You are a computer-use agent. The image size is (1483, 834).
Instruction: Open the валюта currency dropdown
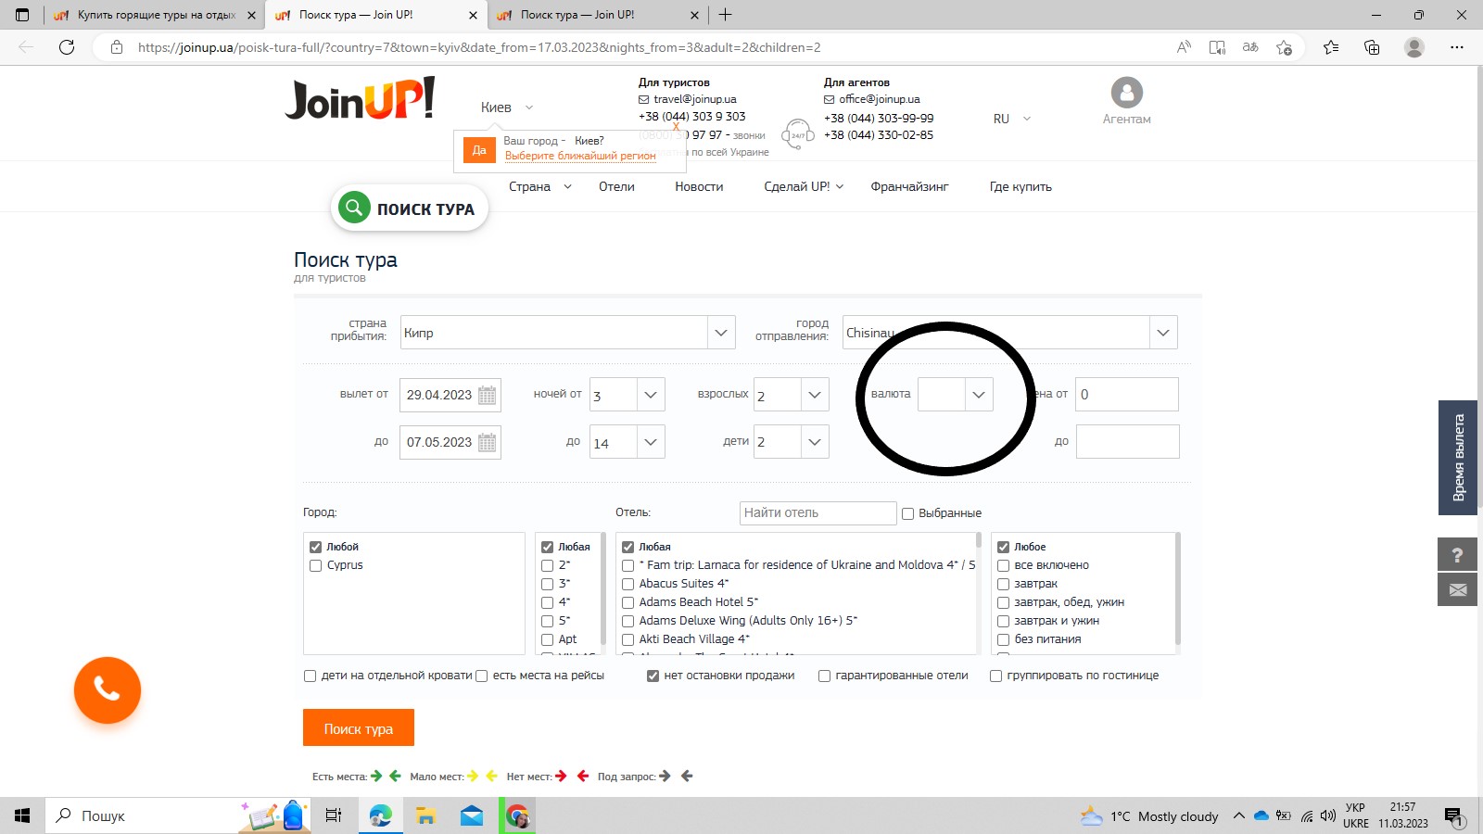click(978, 395)
